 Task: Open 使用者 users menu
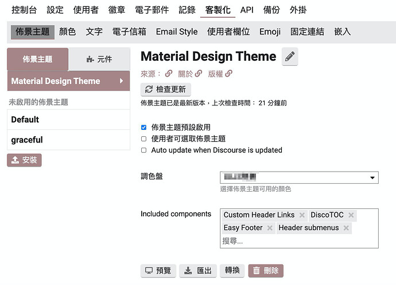(x=86, y=10)
